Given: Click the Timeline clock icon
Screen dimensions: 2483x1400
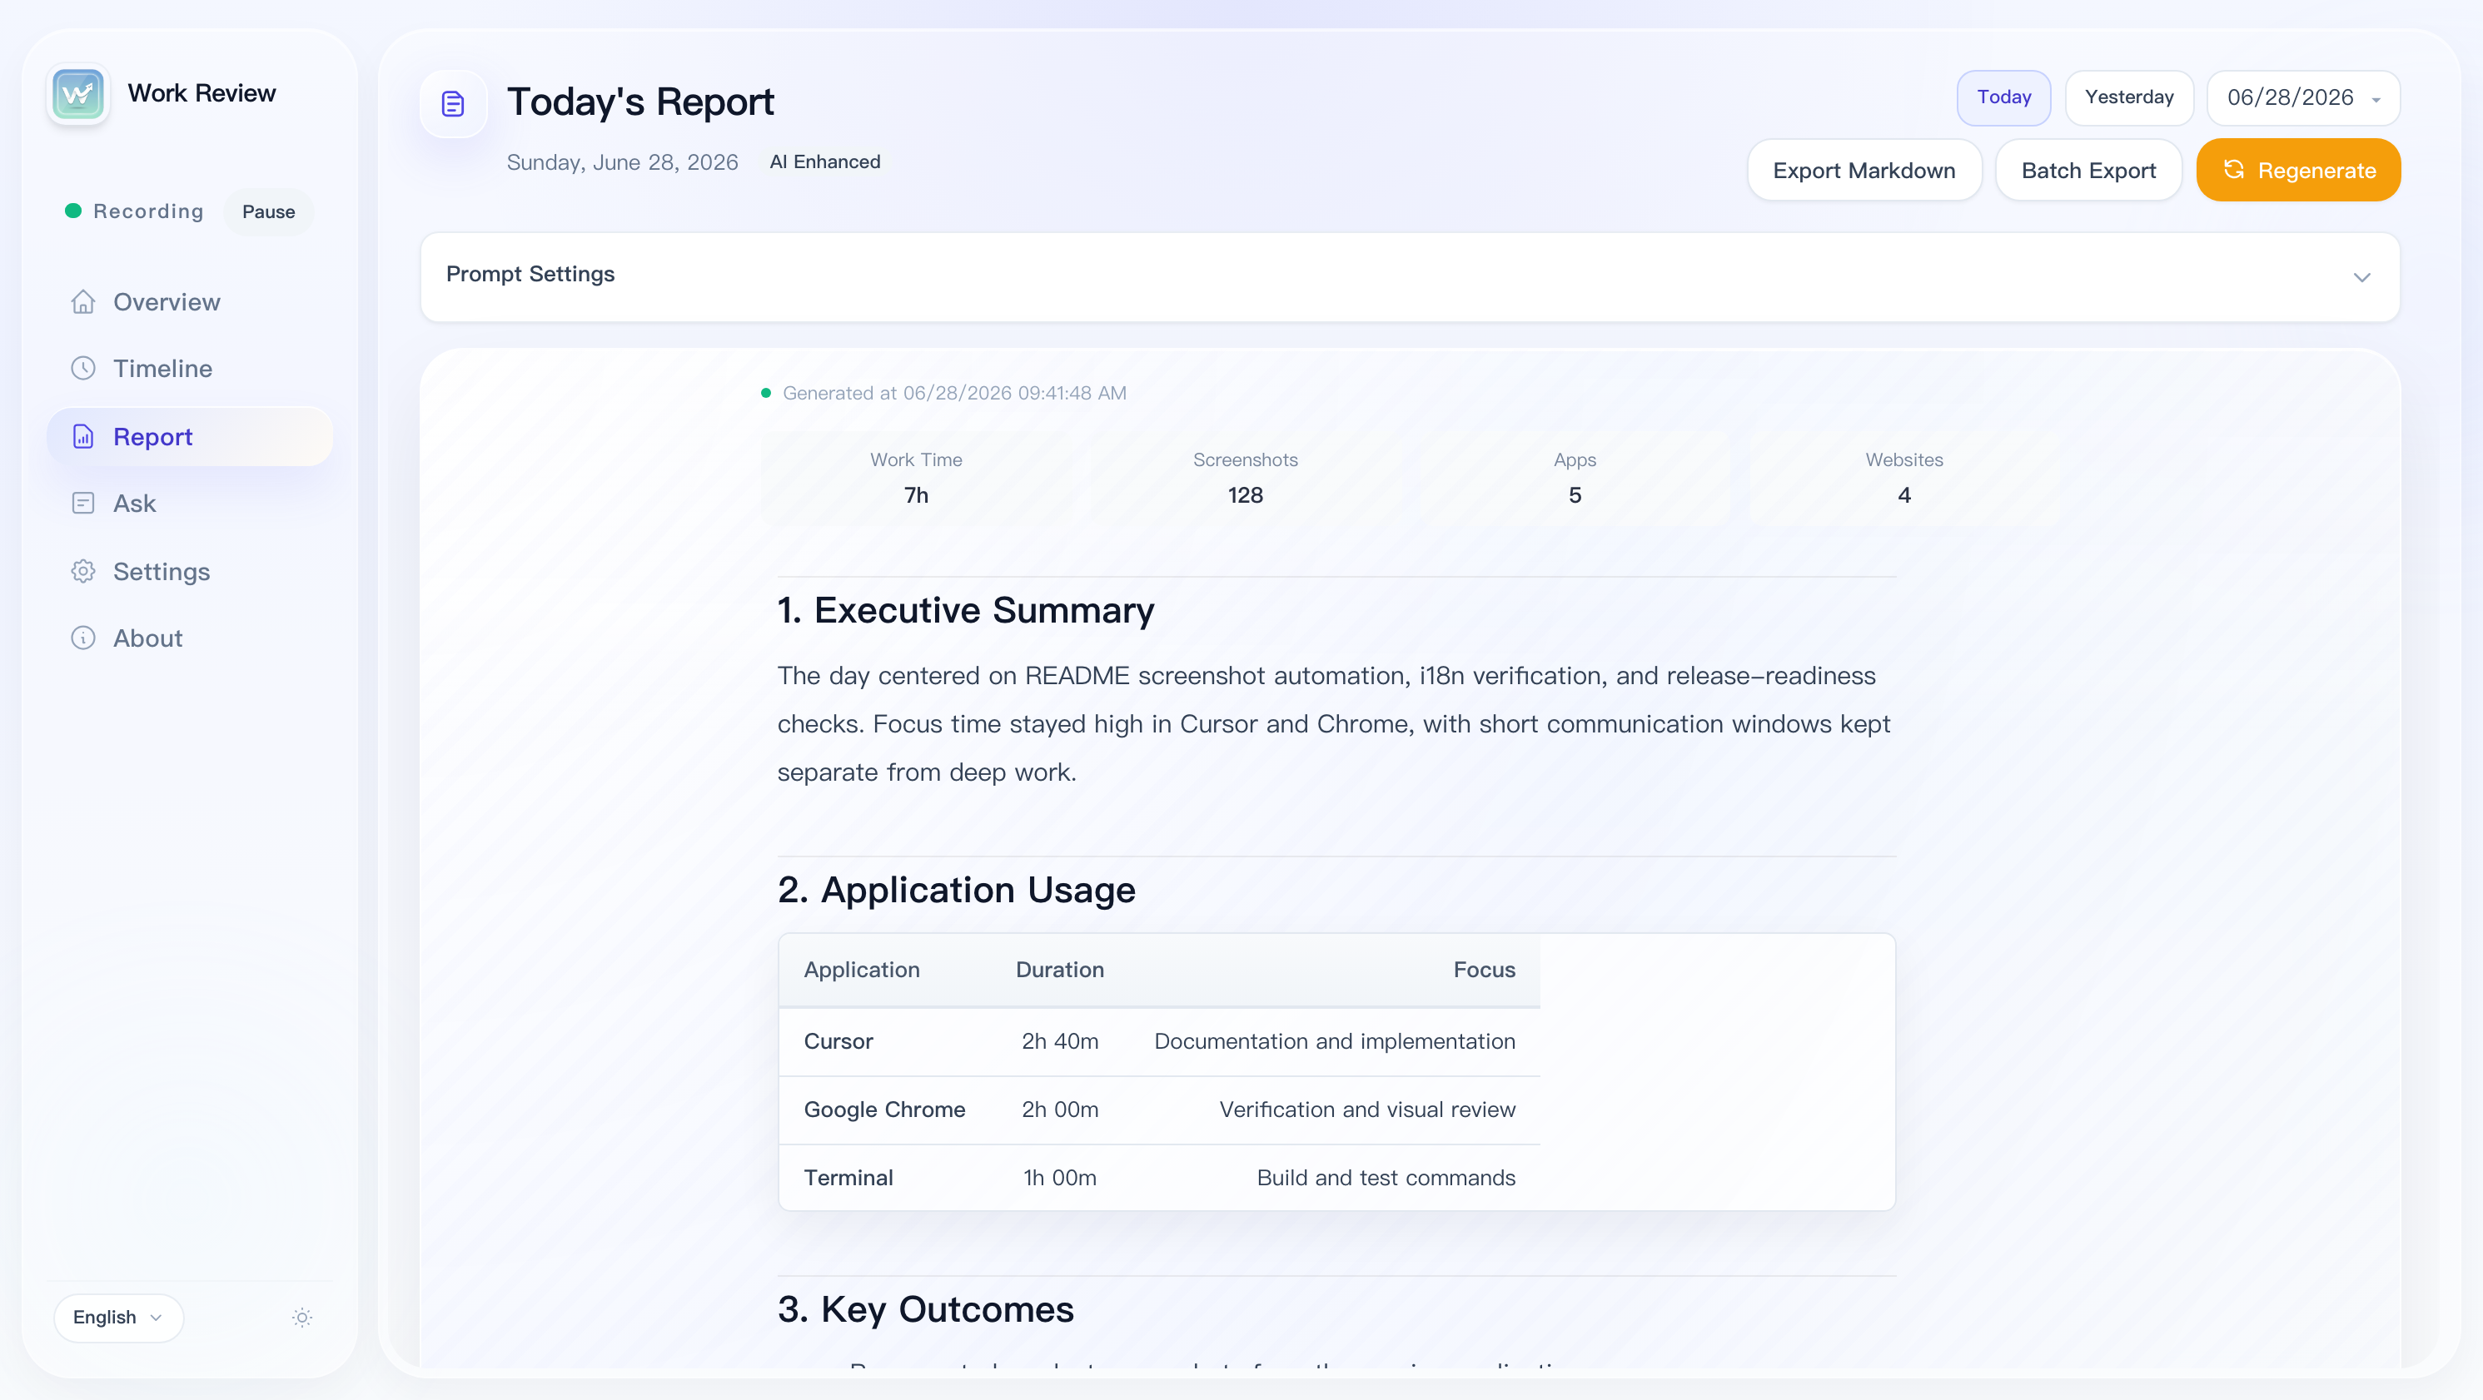Looking at the screenshot, I should (83, 368).
